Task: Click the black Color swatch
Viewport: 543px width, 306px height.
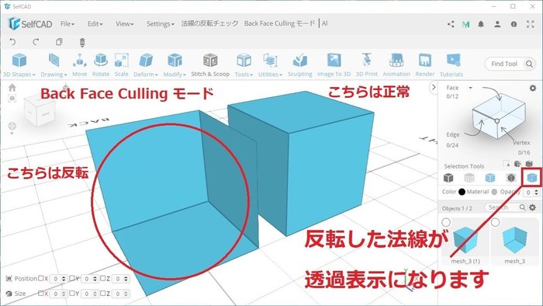Action: click(x=462, y=192)
